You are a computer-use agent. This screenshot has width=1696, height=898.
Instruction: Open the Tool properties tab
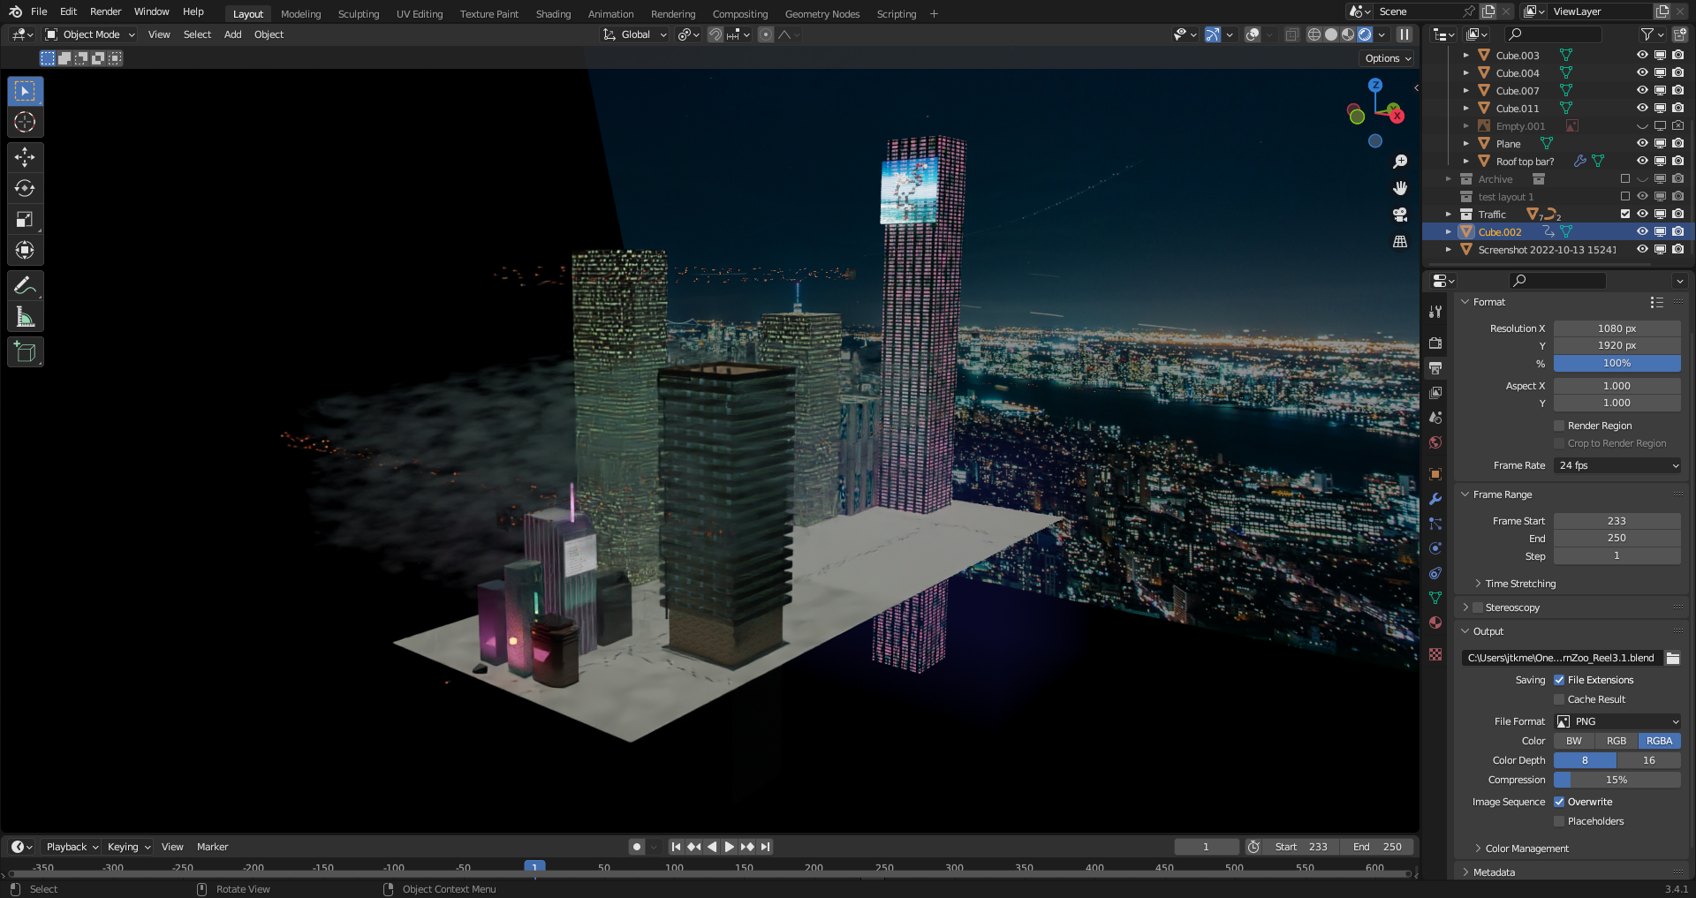[x=1435, y=312]
